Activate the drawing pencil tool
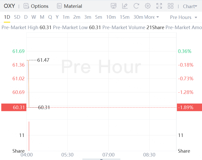 pyautogui.click(x=125, y=6)
